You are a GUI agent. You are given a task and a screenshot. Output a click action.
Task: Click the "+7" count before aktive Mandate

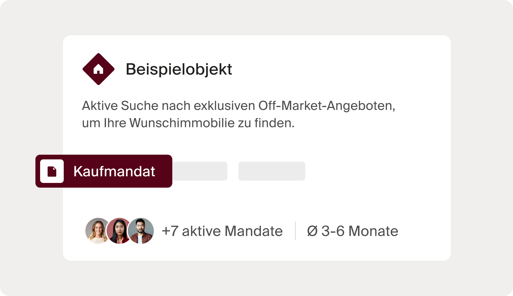point(170,231)
